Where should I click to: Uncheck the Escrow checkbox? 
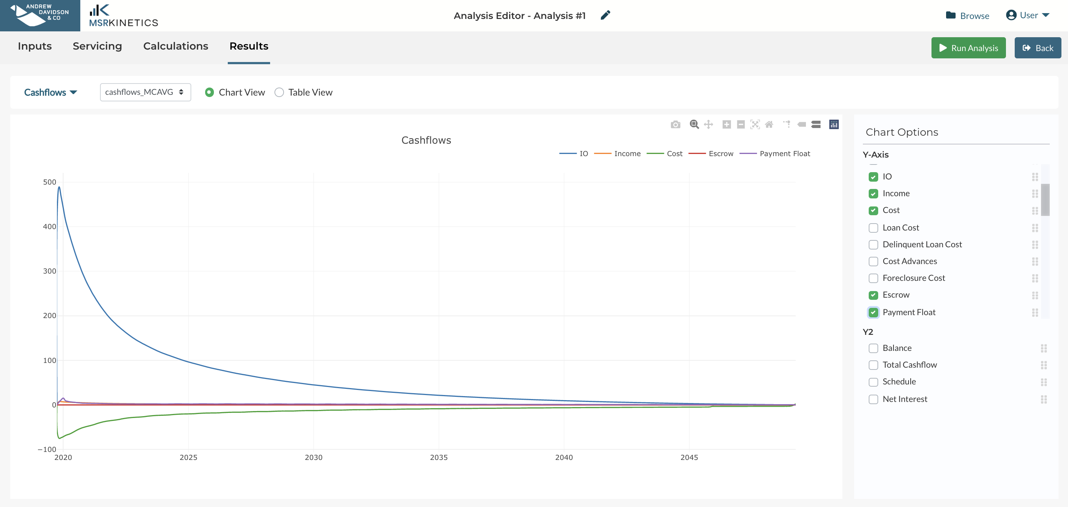[x=873, y=295]
